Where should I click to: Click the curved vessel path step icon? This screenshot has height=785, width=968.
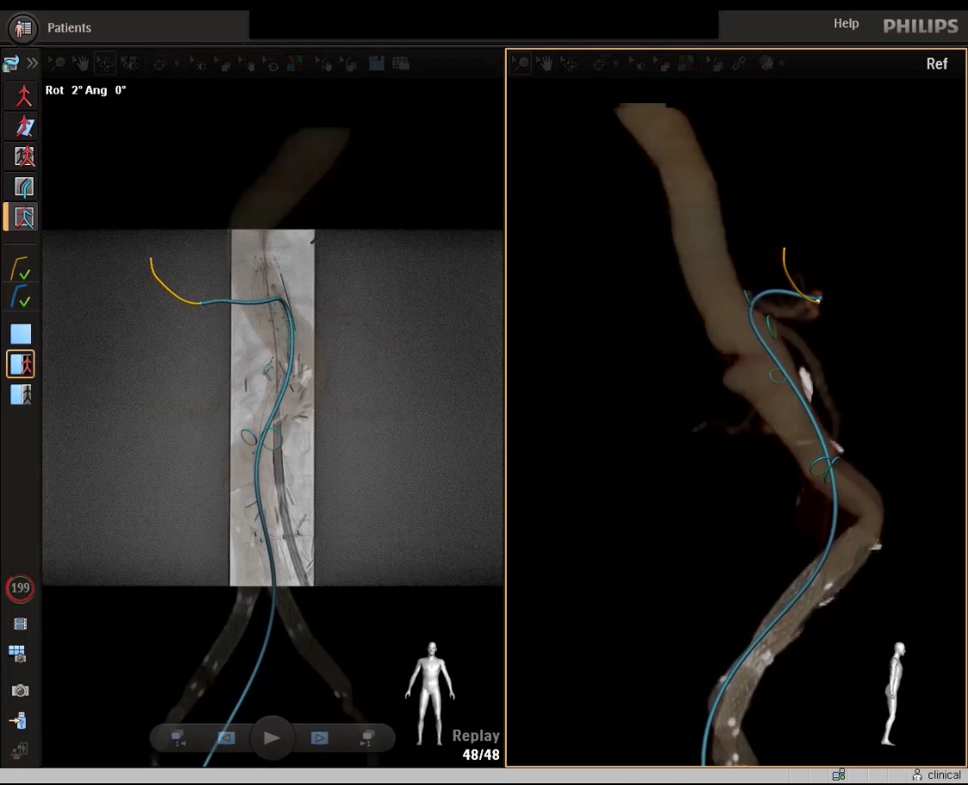(x=23, y=187)
